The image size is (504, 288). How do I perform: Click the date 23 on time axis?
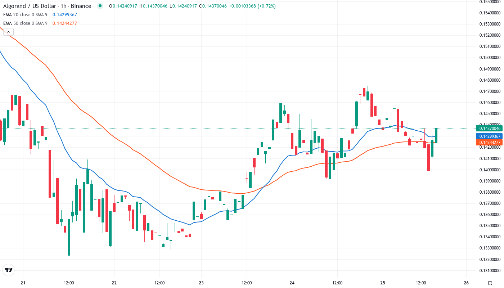201,283
